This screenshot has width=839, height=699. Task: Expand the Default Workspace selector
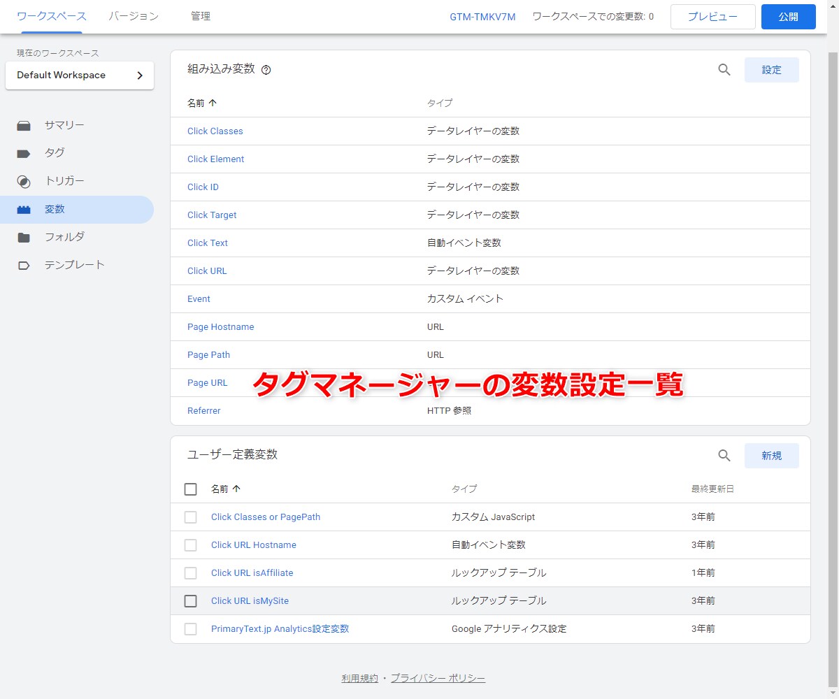pyautogui.click(x=80, y=75)
